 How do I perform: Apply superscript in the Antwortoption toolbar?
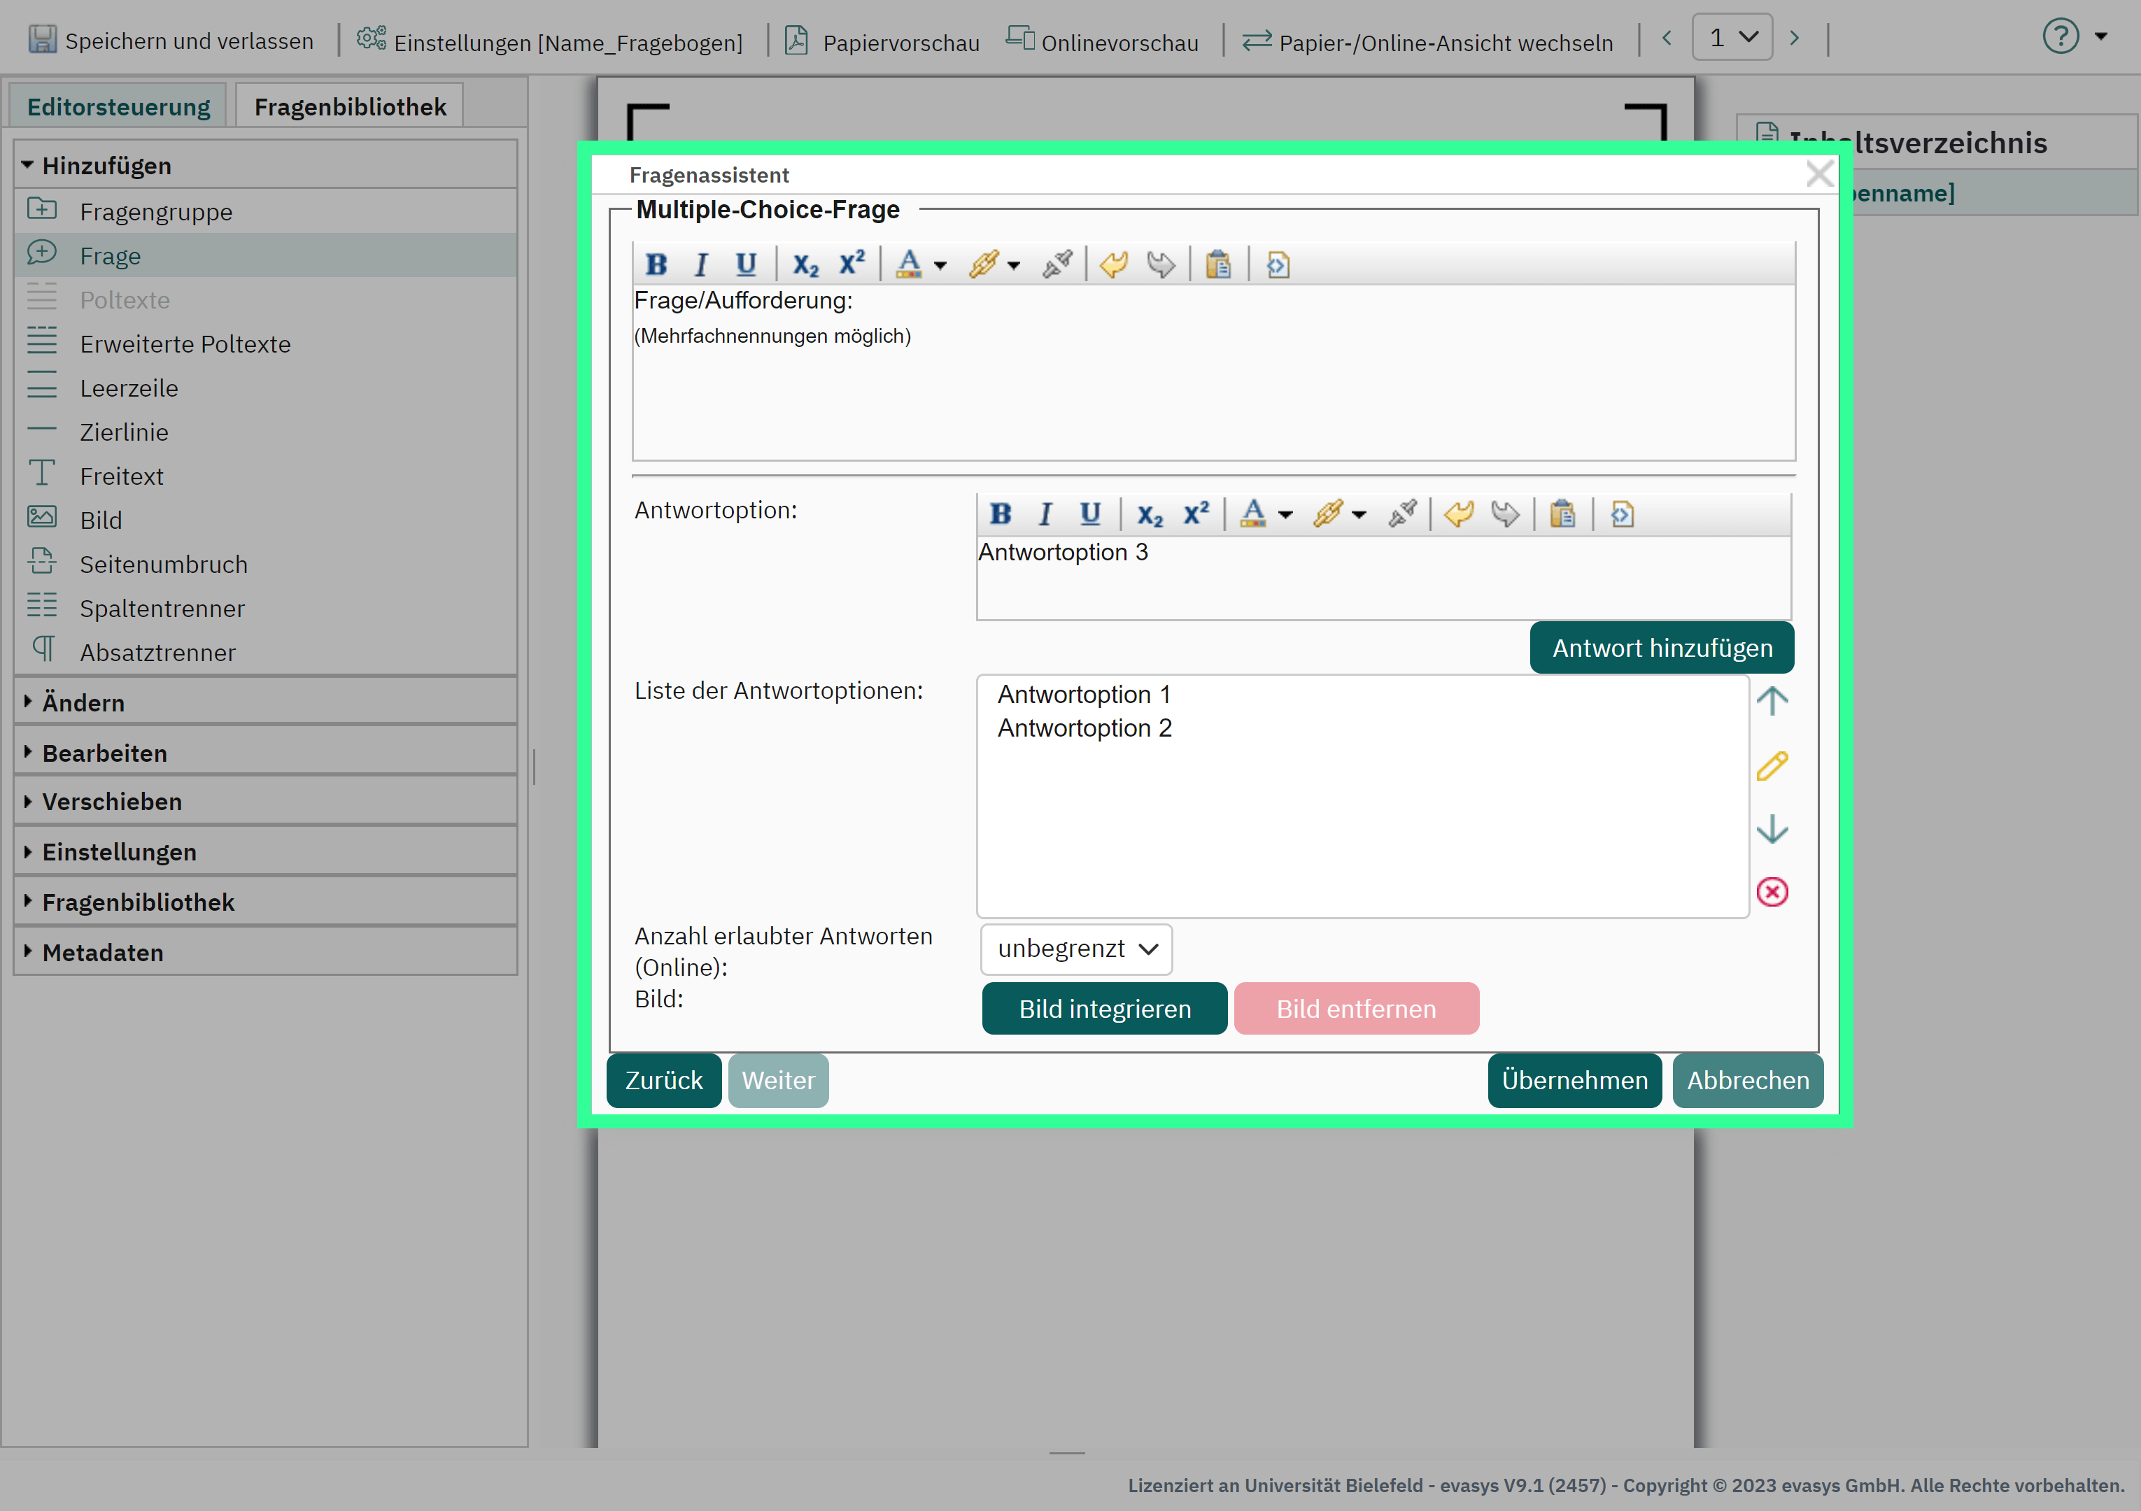(1196, 513)
